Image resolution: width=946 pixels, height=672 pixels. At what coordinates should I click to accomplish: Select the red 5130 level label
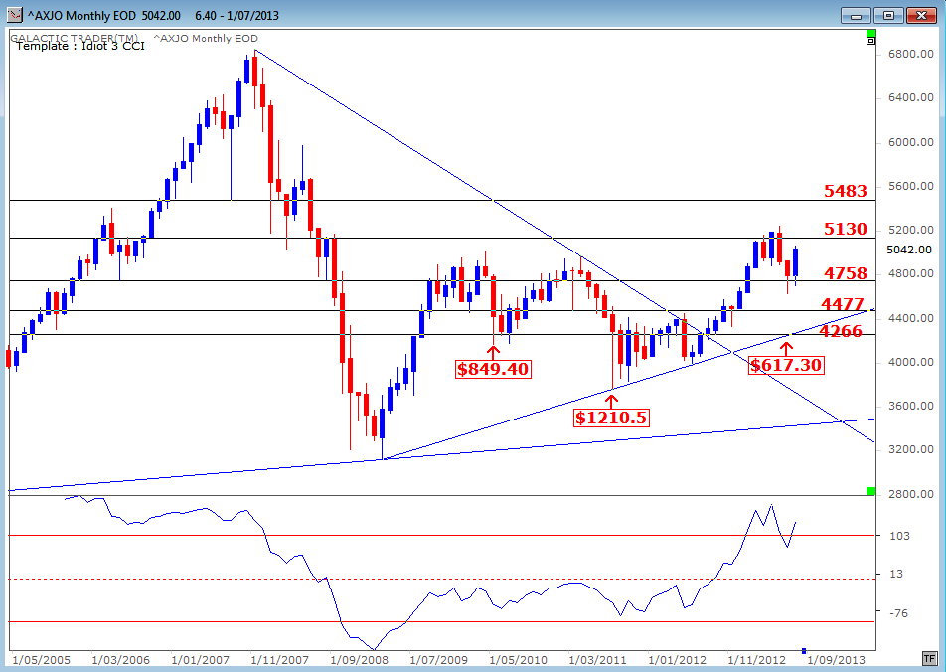(846, 229)
